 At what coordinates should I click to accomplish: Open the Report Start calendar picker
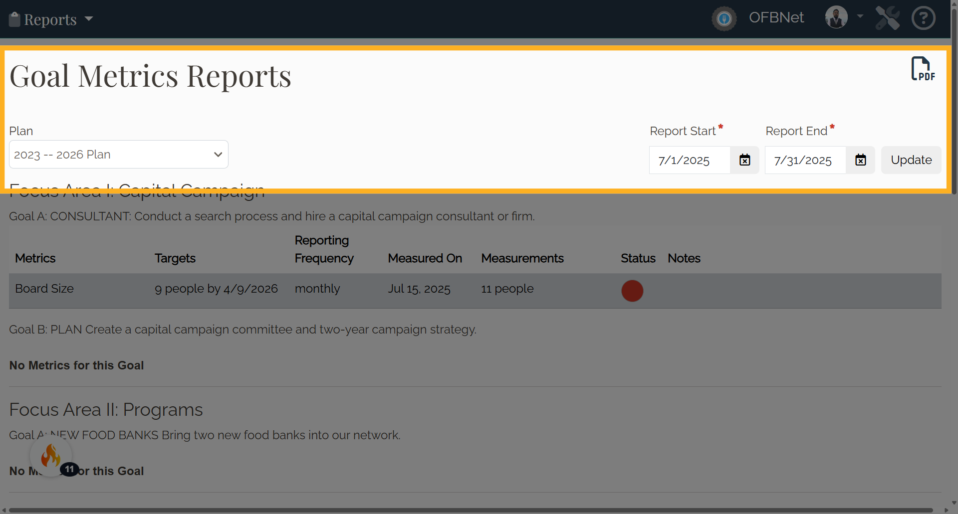tap(745, 160)
